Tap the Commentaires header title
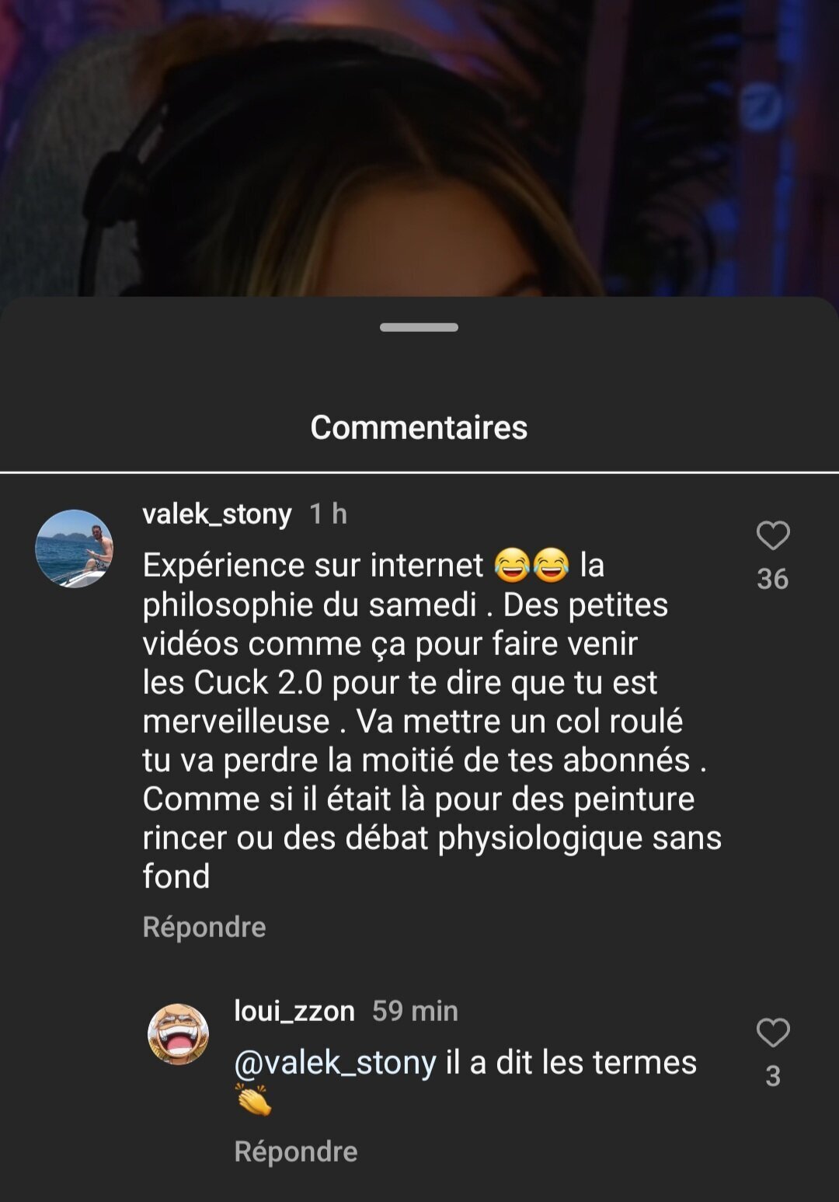This screenshot has width=839, height=1202. pos(419,427)
